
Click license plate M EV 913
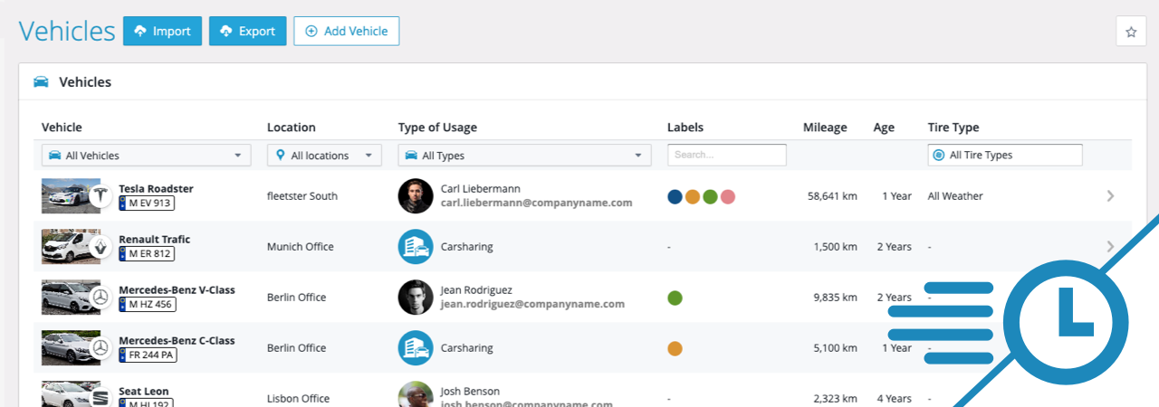click(146, 203)
